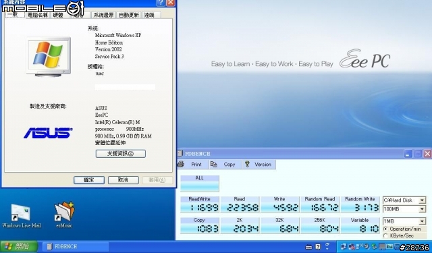Run the 256K copy test

point(320,225)
